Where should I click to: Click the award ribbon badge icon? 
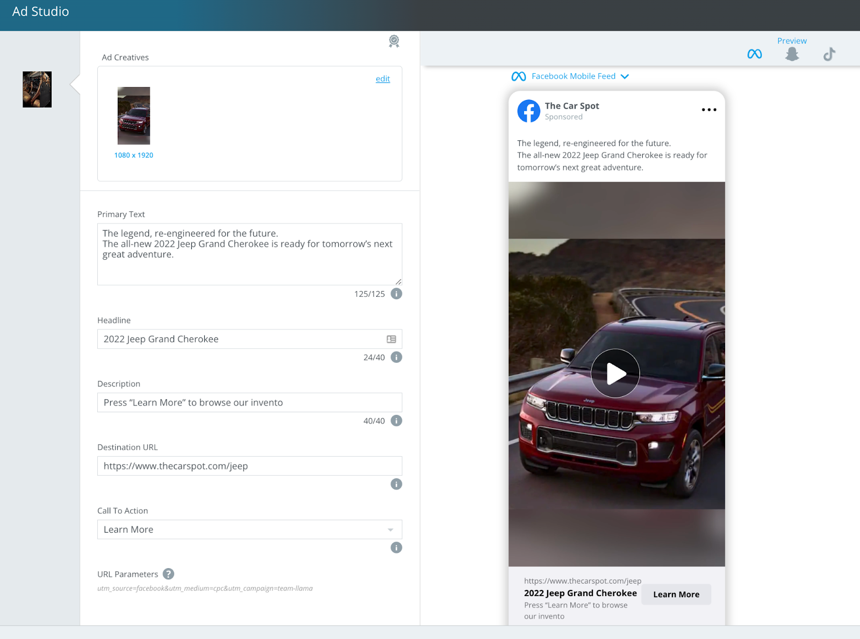coord(394,41)
